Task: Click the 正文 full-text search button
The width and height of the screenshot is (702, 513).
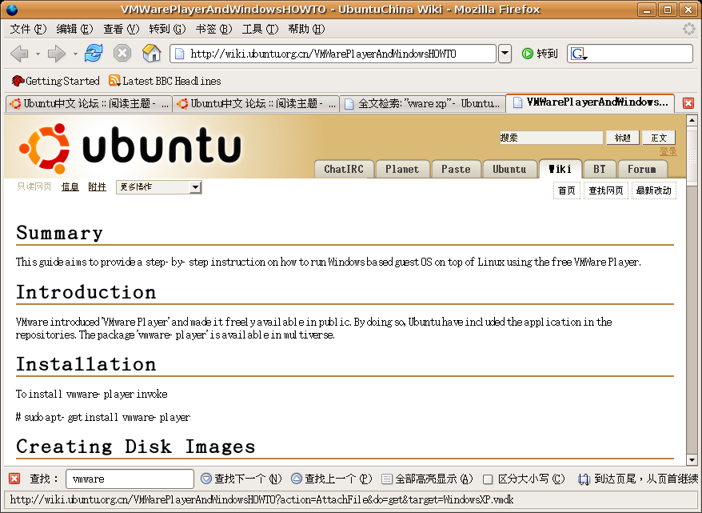Action: [659, 138]
